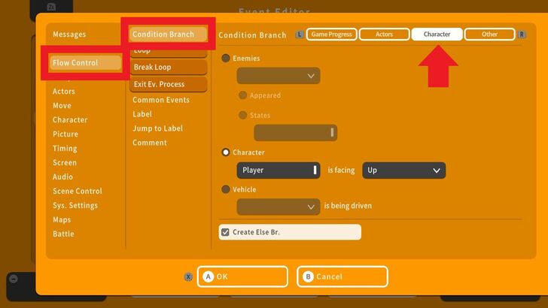548x308 pixels.
Task: Toggle the Create Else Br. checkbox
Action: point(225,232)
